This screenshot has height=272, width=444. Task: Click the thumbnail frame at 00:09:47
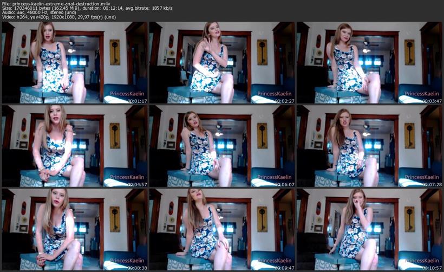[222, 229]
